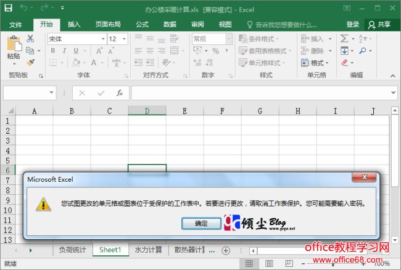Image resolution: width=401 pixels, height=270 pixels.
Task: Switch to the 视图 ribbon tab
Action: coord(225,25)
